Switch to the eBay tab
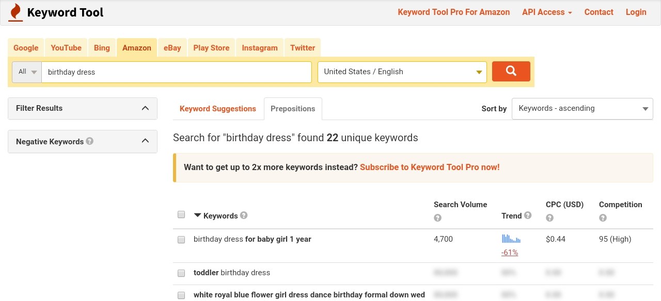 click(172, 47)
